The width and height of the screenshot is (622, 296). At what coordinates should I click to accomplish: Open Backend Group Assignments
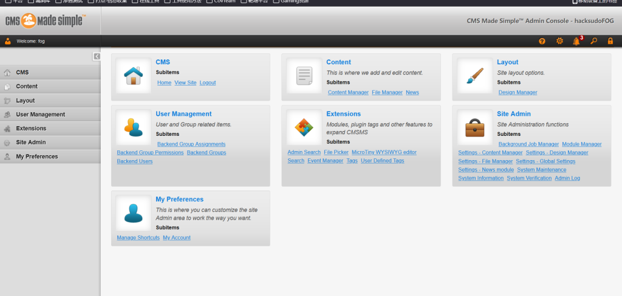tap(191, 144)
